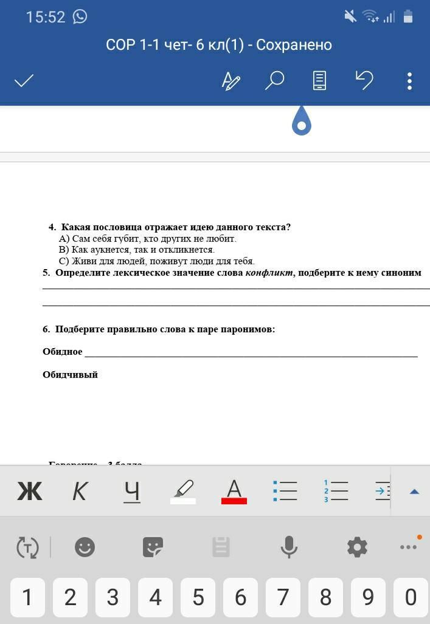Undo the last action
The width and height of the screenshot is (430, 624).
364,80
